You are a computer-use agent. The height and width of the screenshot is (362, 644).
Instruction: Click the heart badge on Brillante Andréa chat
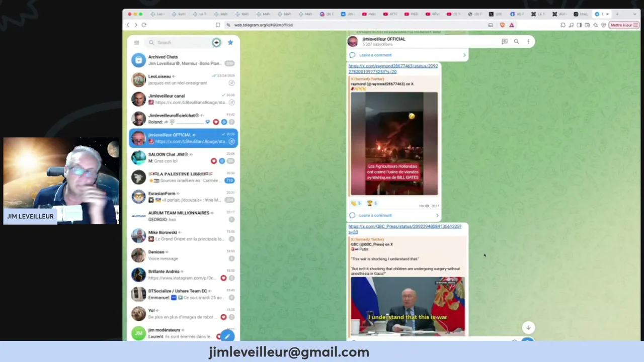(x=223, y=278)
